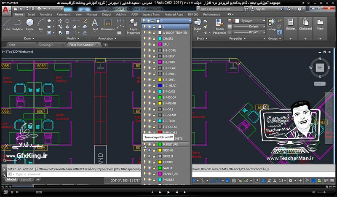The width and height of the screenshot is (337, 197).
Task: Click the Insert block icon
Action: (x=198, y=24)
